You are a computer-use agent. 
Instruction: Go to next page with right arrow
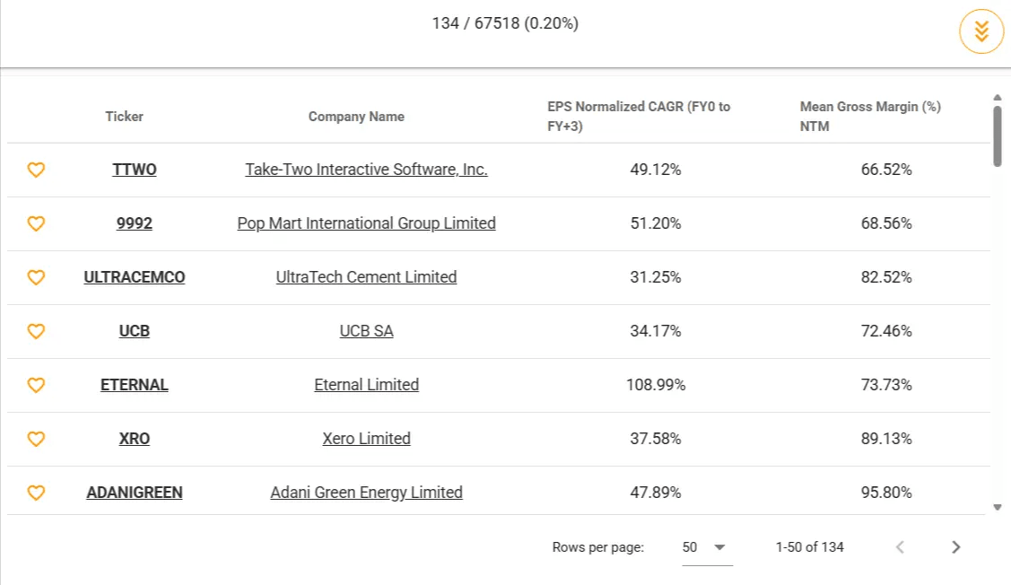tap(955, 546)
